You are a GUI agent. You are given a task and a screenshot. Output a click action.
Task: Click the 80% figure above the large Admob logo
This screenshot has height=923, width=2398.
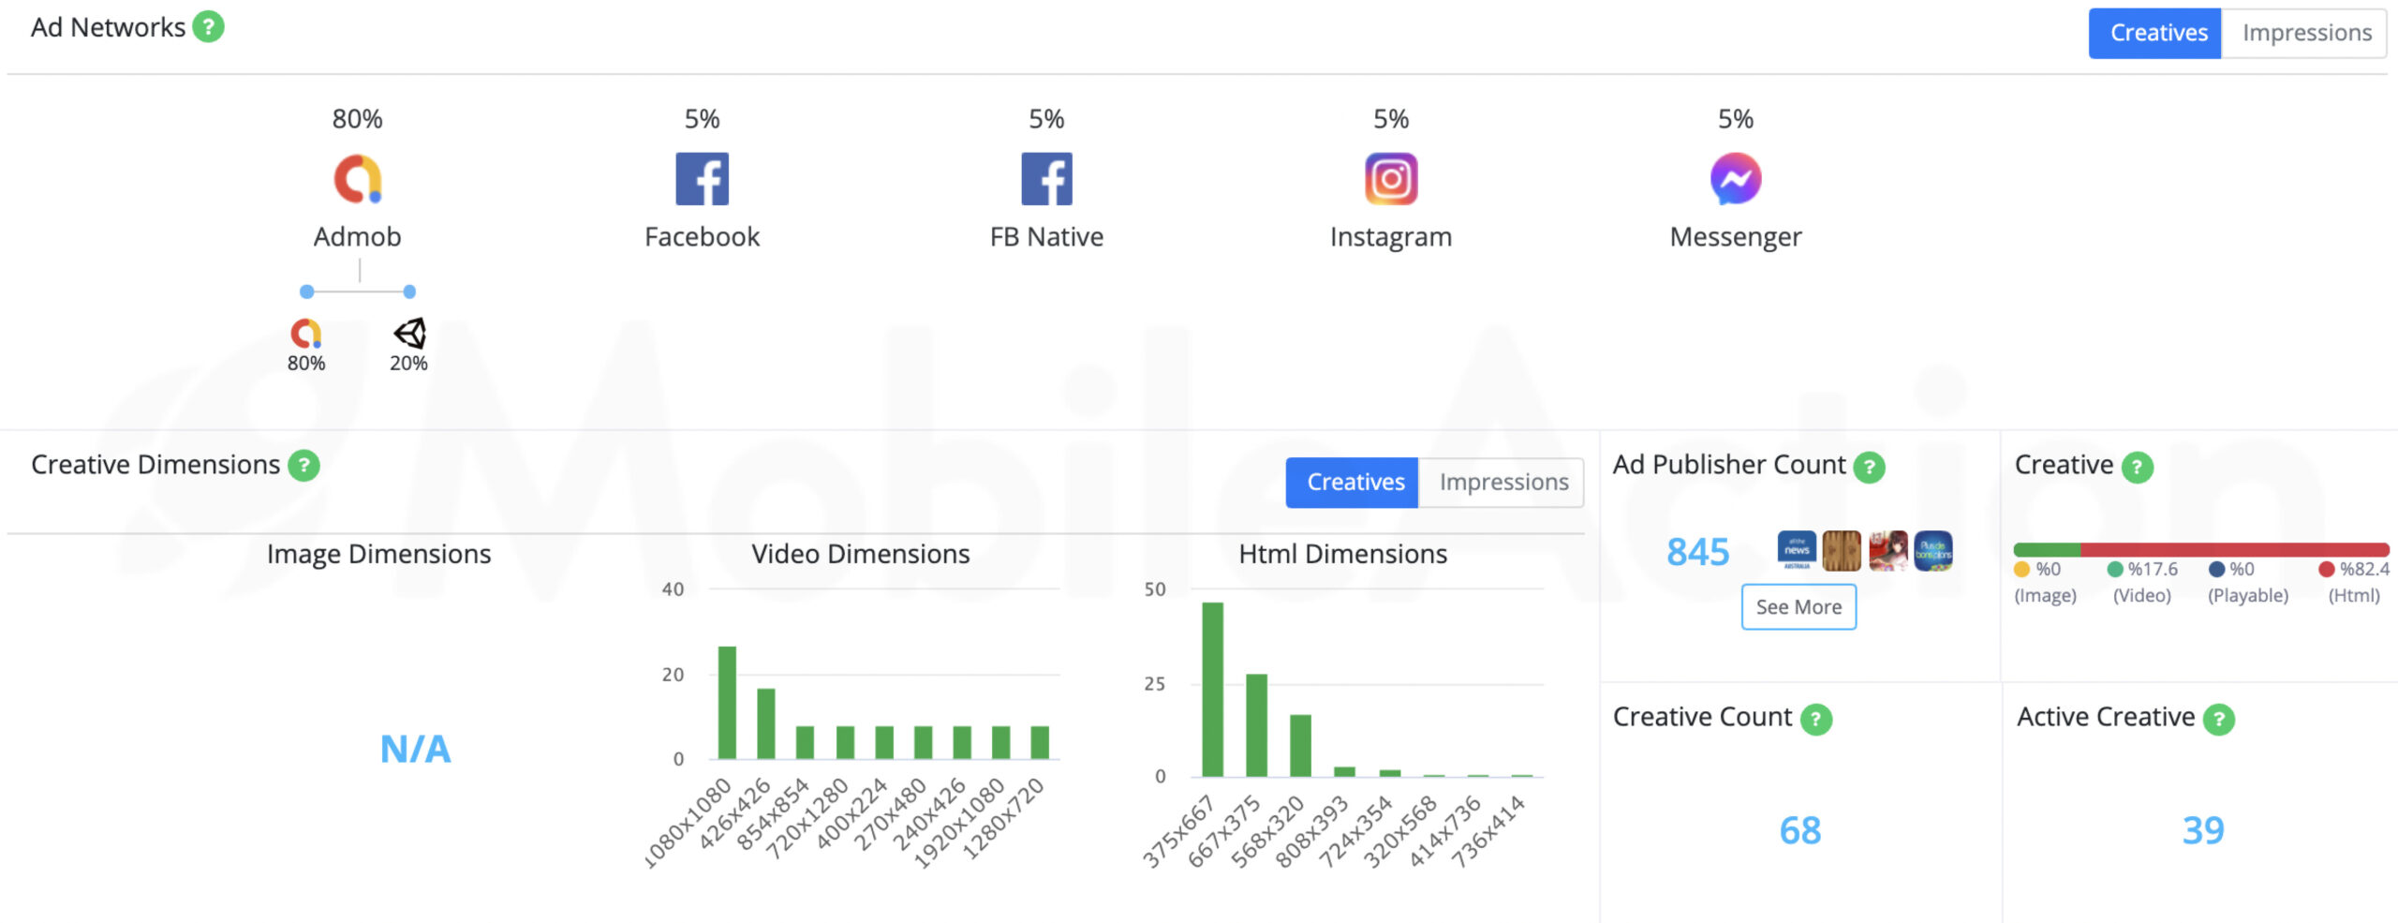(357, 119)
